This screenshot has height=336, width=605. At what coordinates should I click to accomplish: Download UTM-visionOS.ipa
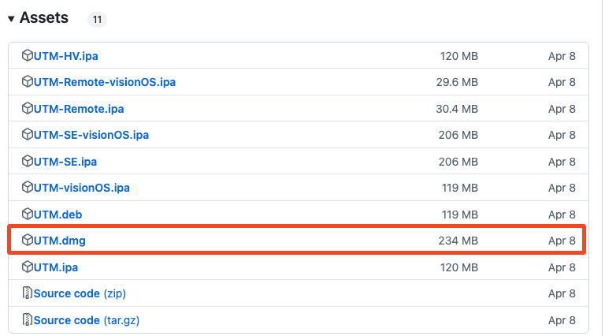click(81, 188)
